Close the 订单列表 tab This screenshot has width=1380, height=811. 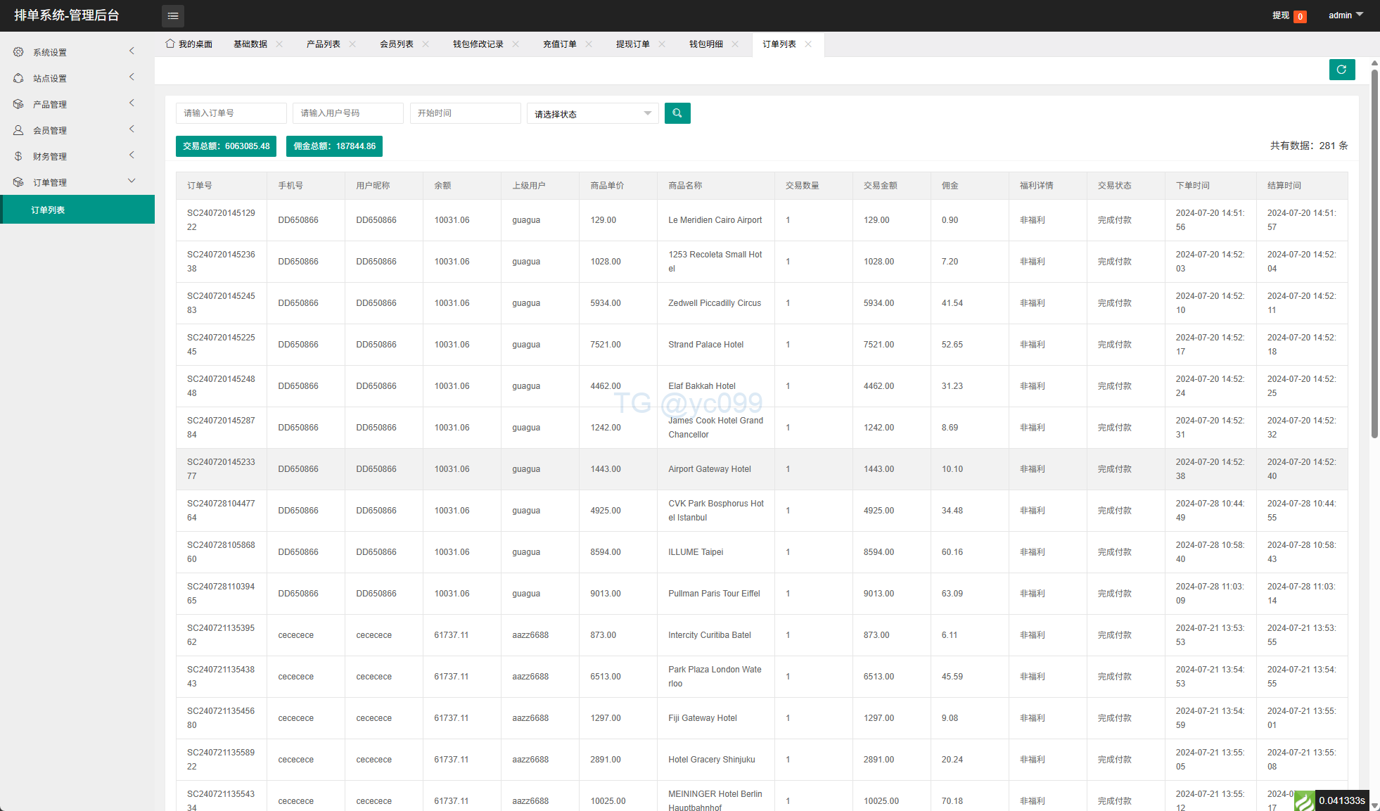click(808, 44)
